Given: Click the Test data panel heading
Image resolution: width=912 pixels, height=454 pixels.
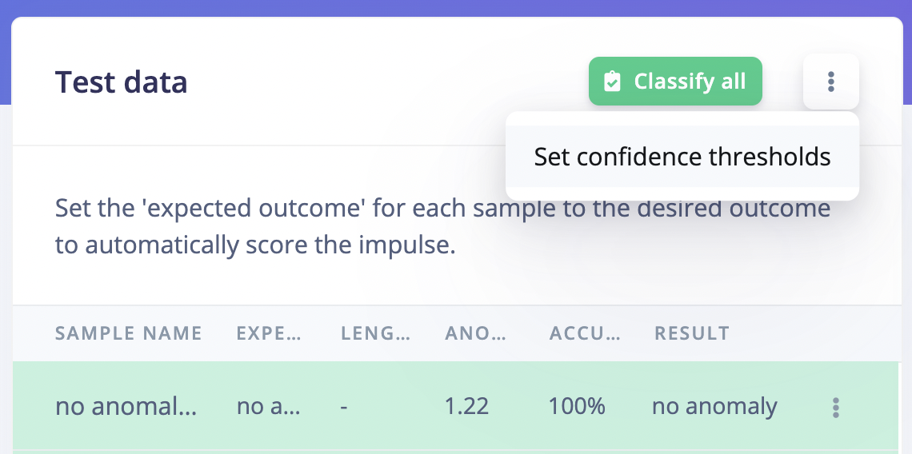Looking at the screenshot, I should [x=121, y=82].
